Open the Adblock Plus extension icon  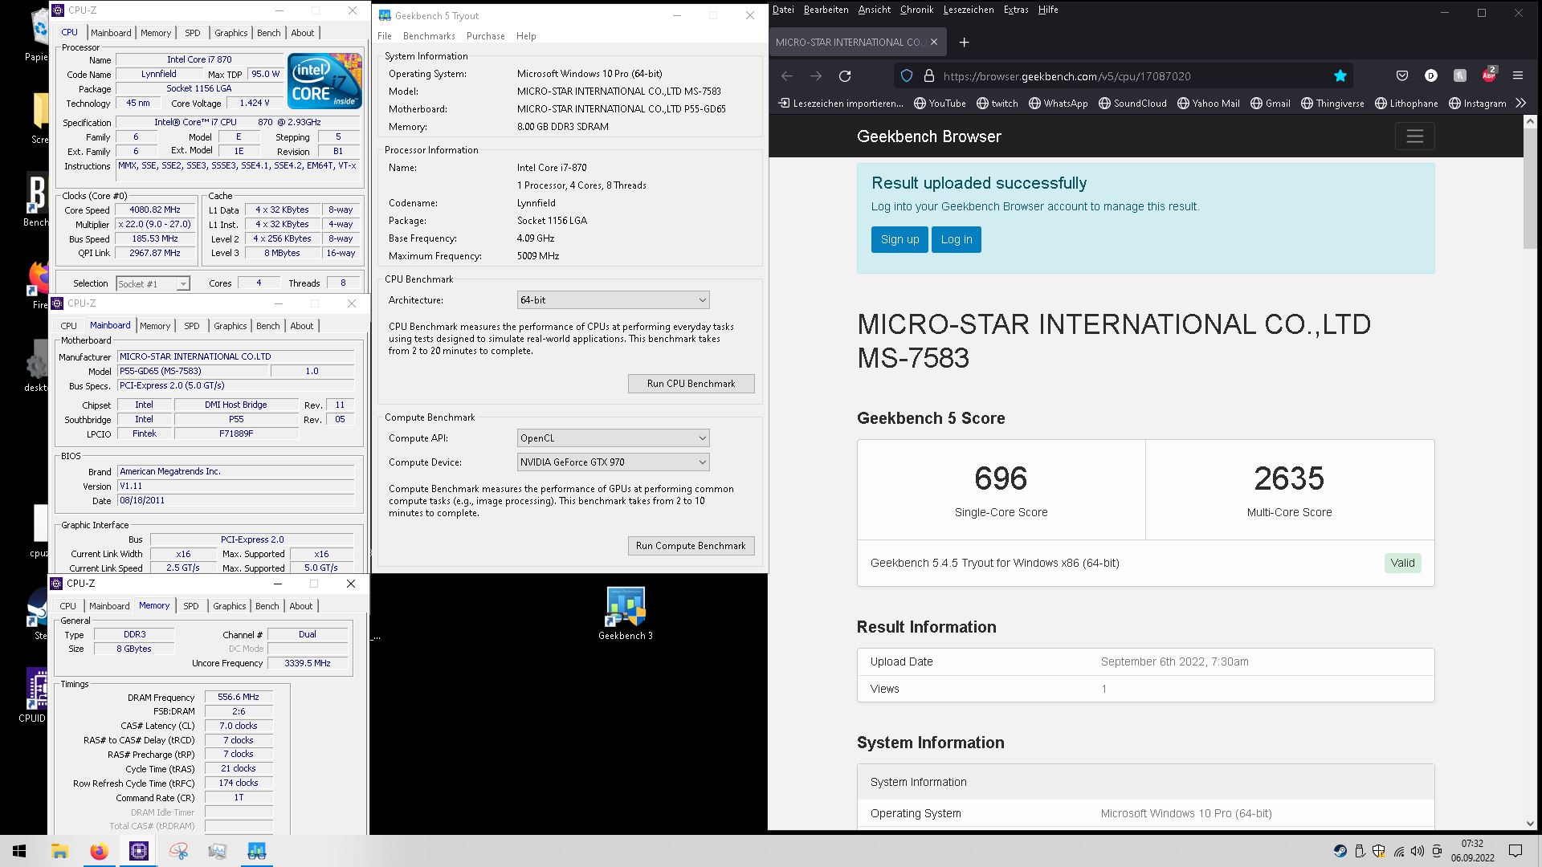coord(1489,75)
